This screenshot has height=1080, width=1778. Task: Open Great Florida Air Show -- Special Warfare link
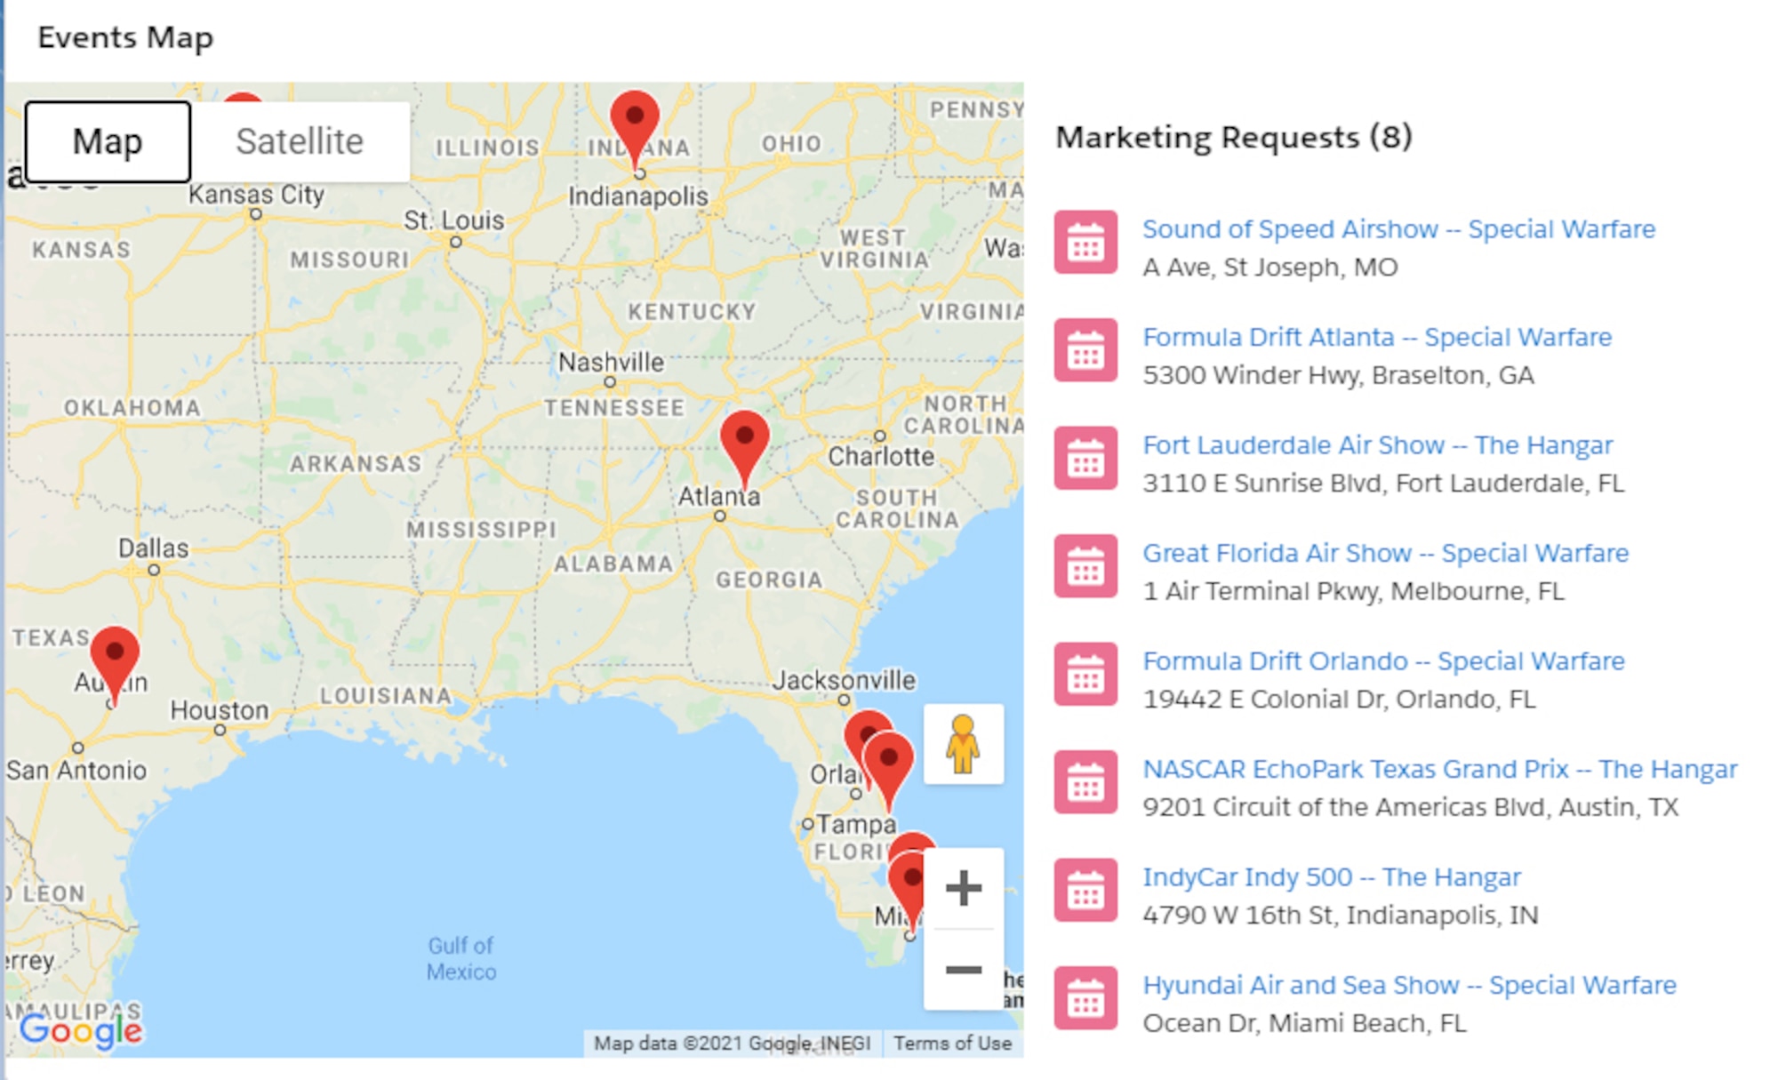1385,554
